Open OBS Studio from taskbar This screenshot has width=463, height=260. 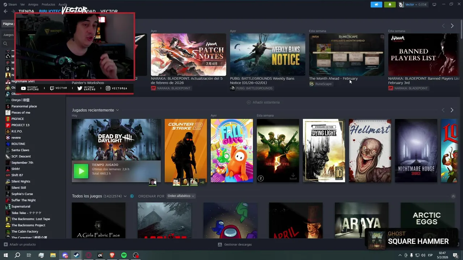(136, 255)
